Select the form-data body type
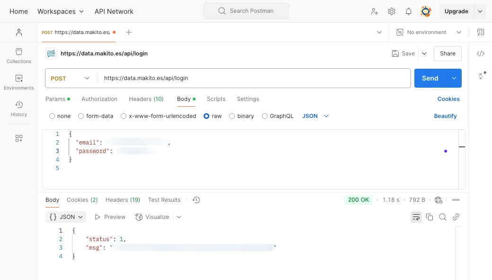492x280 pixels. pos(81,116)
